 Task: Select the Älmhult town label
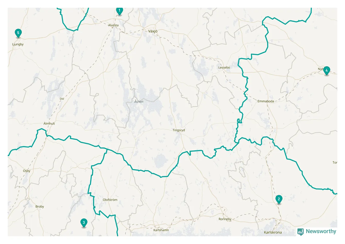pyautogui.click(x=49, y=124)
